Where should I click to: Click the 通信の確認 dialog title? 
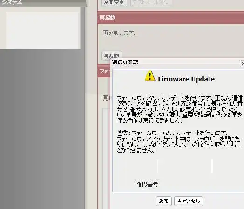125,62
